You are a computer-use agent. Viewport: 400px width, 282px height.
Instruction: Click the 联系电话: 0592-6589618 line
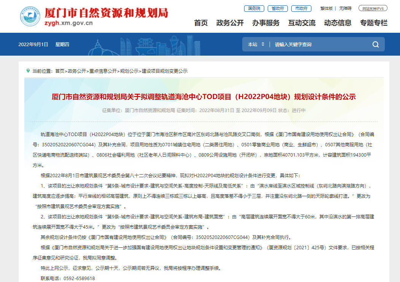pos(68,279)
